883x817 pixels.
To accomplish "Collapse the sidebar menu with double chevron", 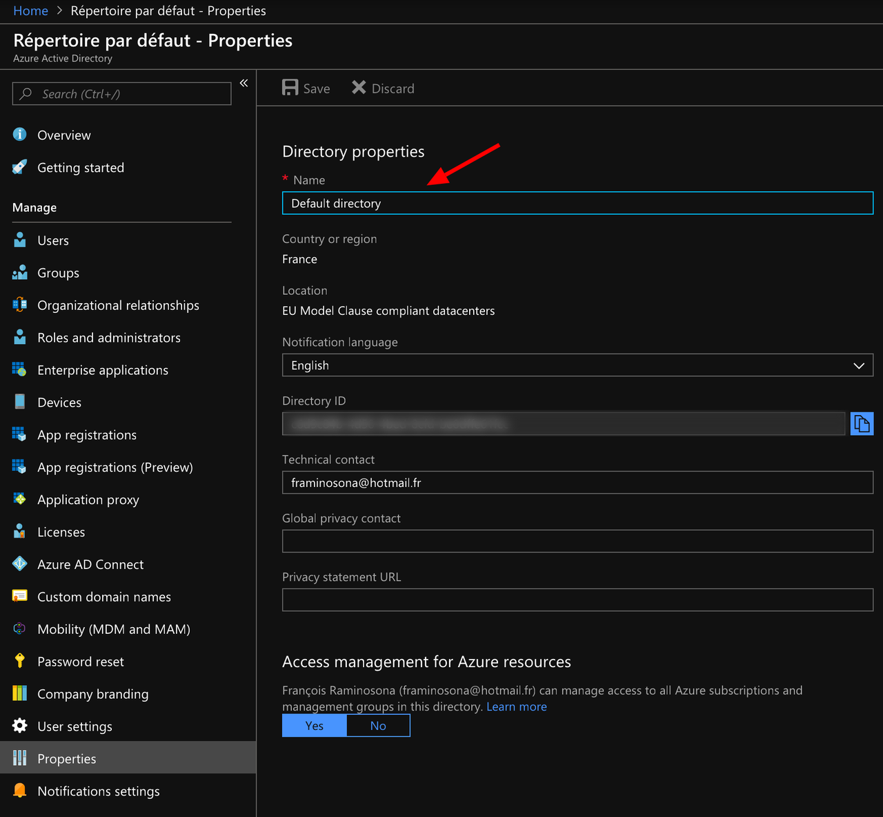I will pos(244,83).
